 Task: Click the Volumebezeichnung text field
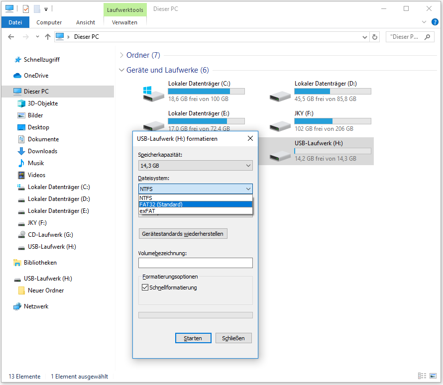pos(195,263)
